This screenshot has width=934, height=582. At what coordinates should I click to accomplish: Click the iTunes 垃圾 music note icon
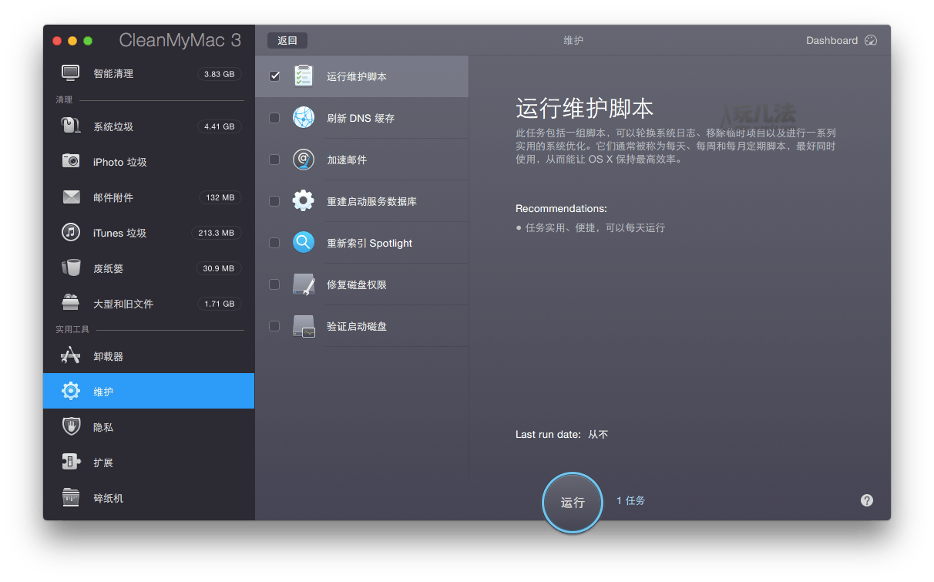(71, 232)
